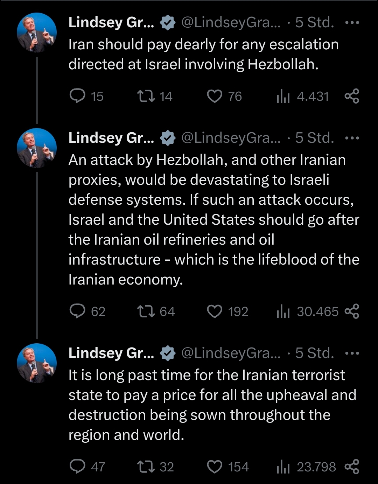This screenshot has width=378, height=484.
Task: Share the Iranian oil refineries tweet
Action: [352, 311]
